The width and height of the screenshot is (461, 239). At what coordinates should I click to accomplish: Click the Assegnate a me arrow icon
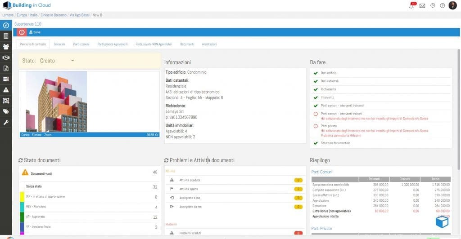172,198
